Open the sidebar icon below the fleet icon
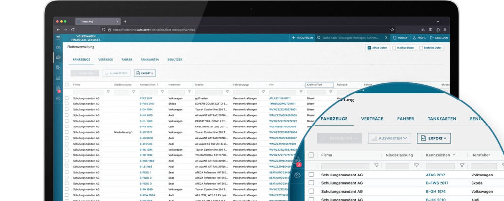Screen dimensions: 504x201 58,68
